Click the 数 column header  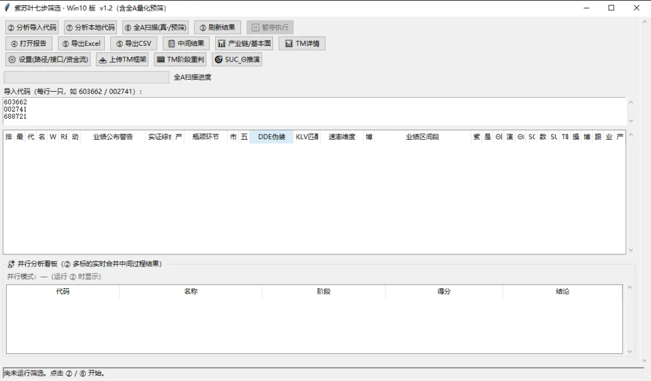point(542,137)
